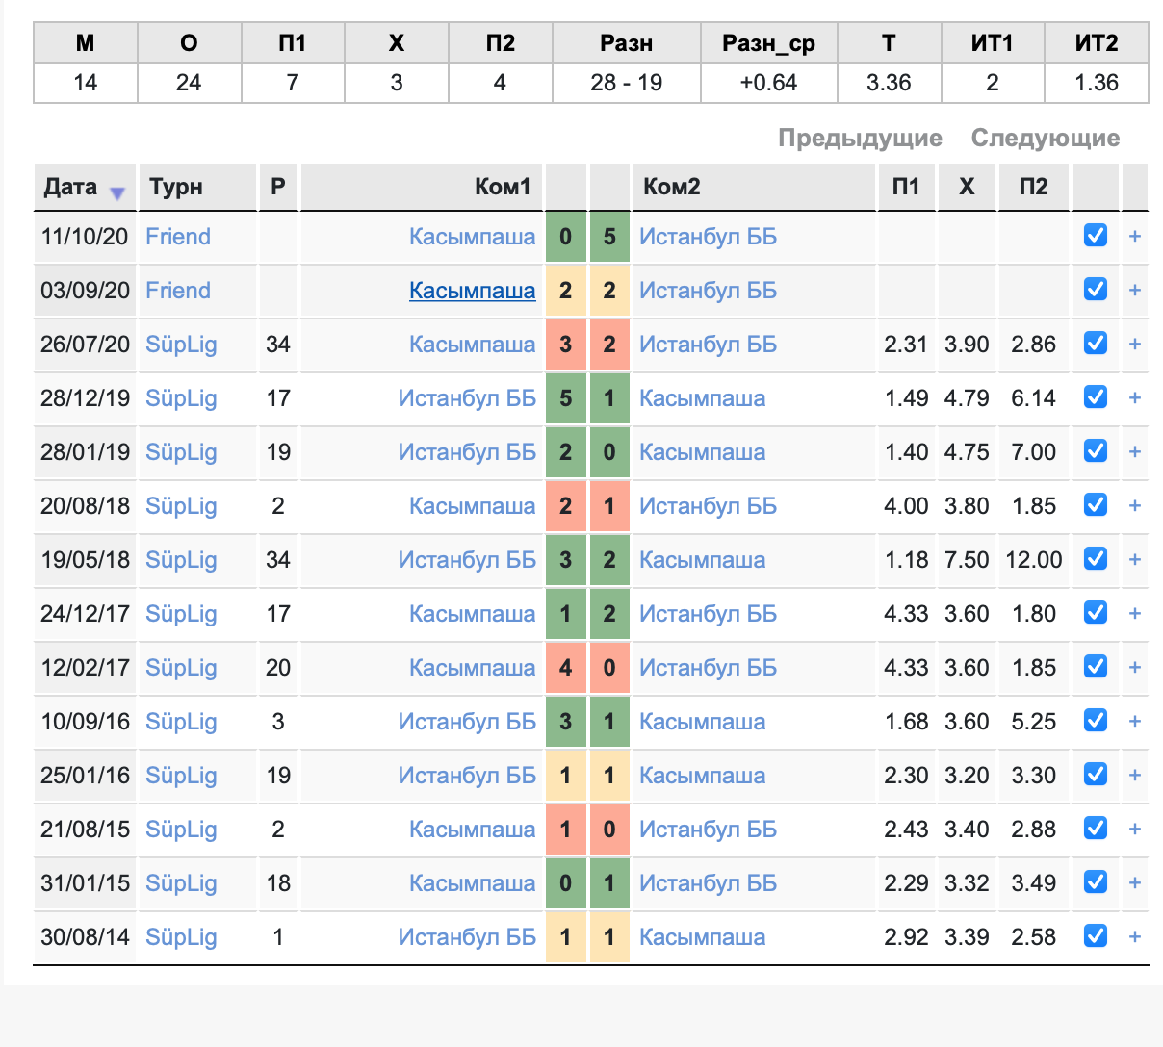Screen dimensions: 1163x1047
Task: Open underlined Касымпаша link in 03/09/20 row
Action: coord(472,291)
